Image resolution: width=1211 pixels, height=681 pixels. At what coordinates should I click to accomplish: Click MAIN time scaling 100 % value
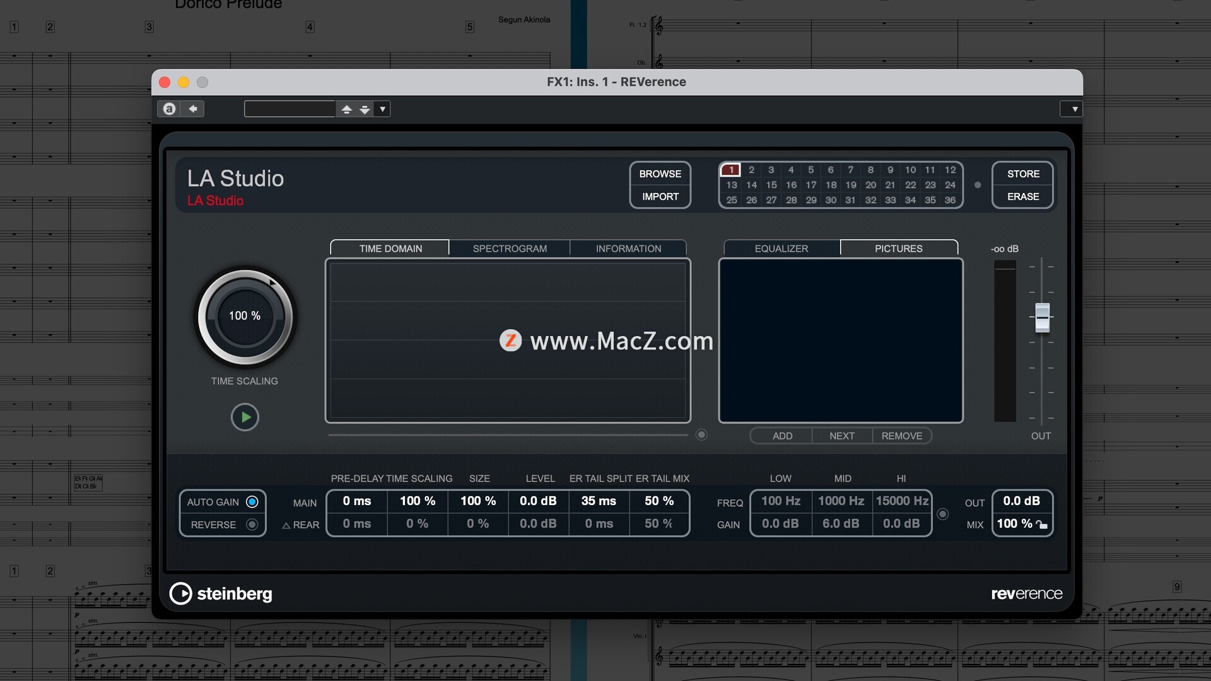coord(417,501)
